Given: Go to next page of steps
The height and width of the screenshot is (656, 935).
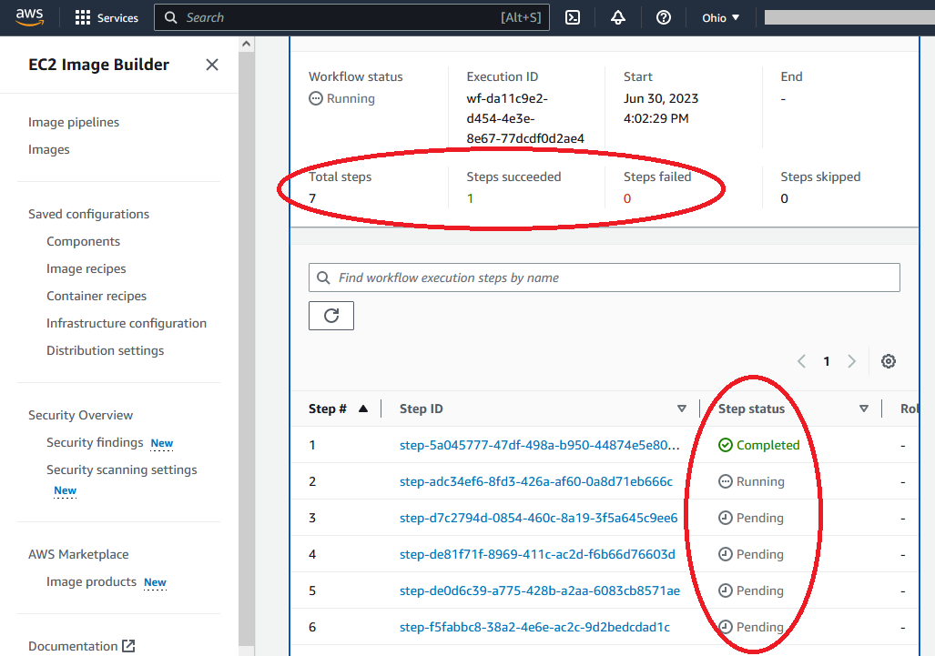Looking at the screenshot, I should [851, 361].
